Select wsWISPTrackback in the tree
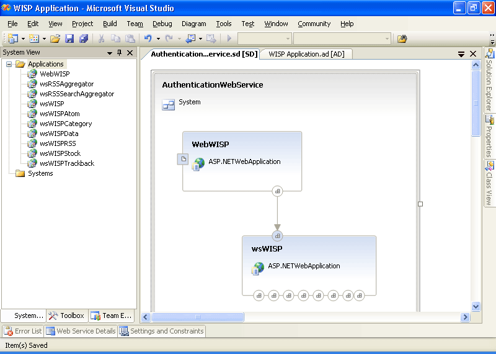The image size is (496, 354). pos(67,163)
